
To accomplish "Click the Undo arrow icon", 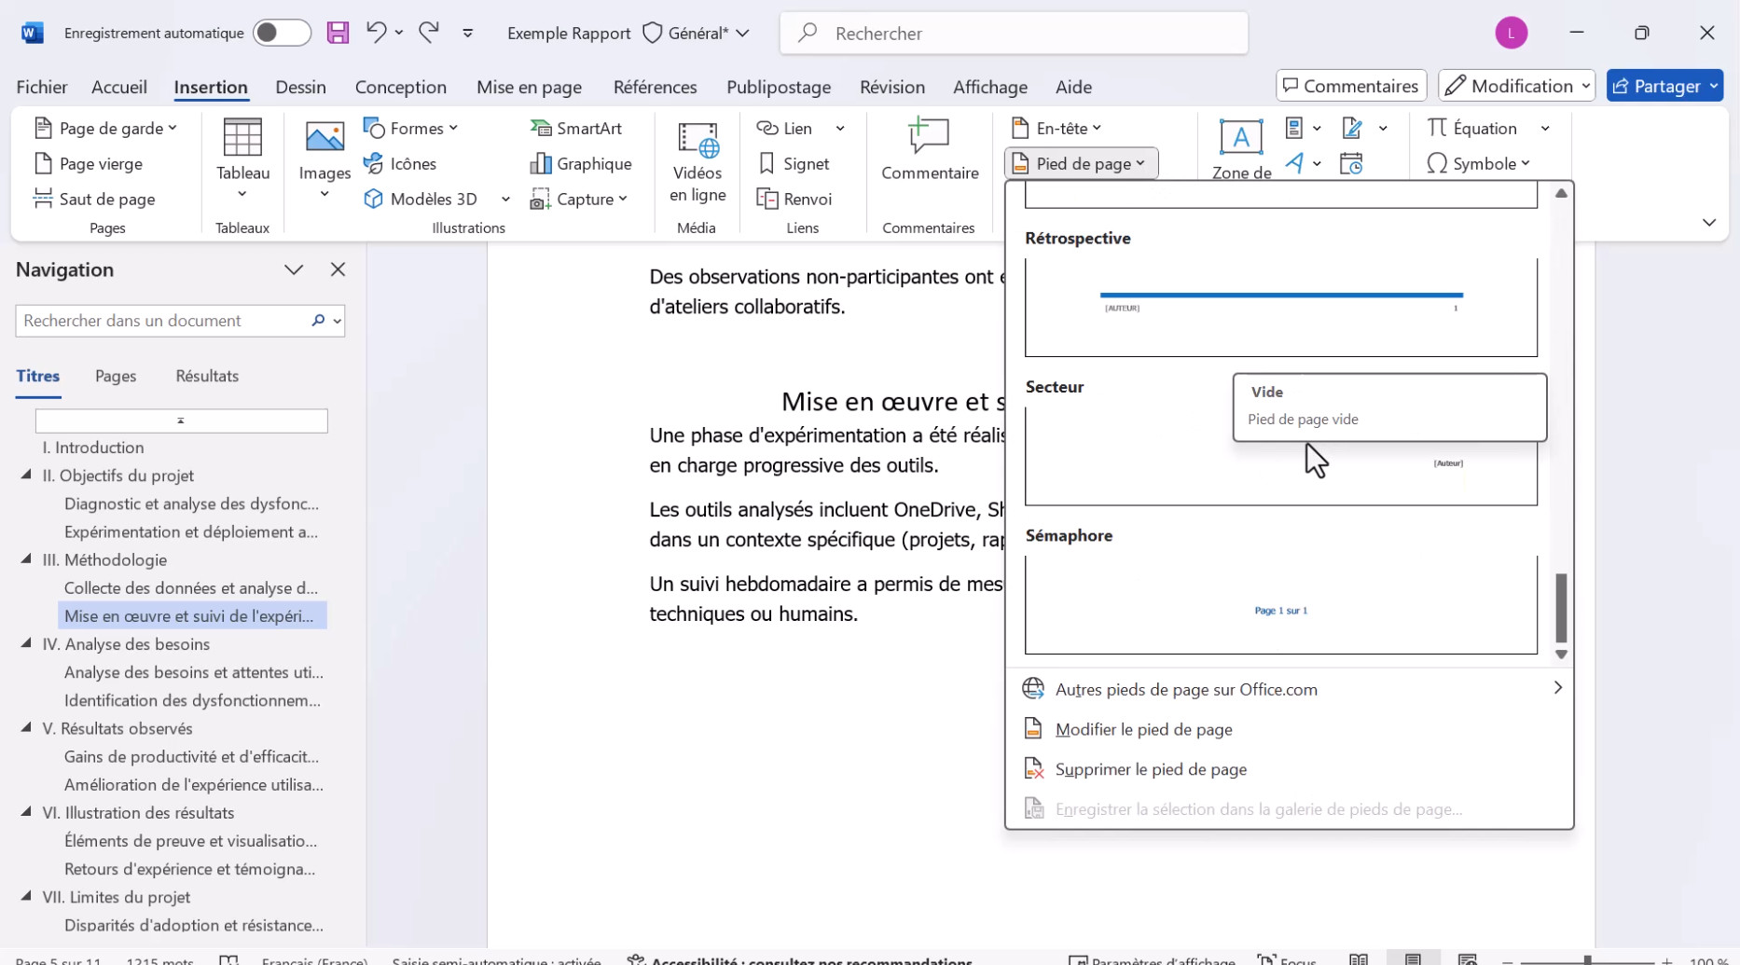I will 376,33.
